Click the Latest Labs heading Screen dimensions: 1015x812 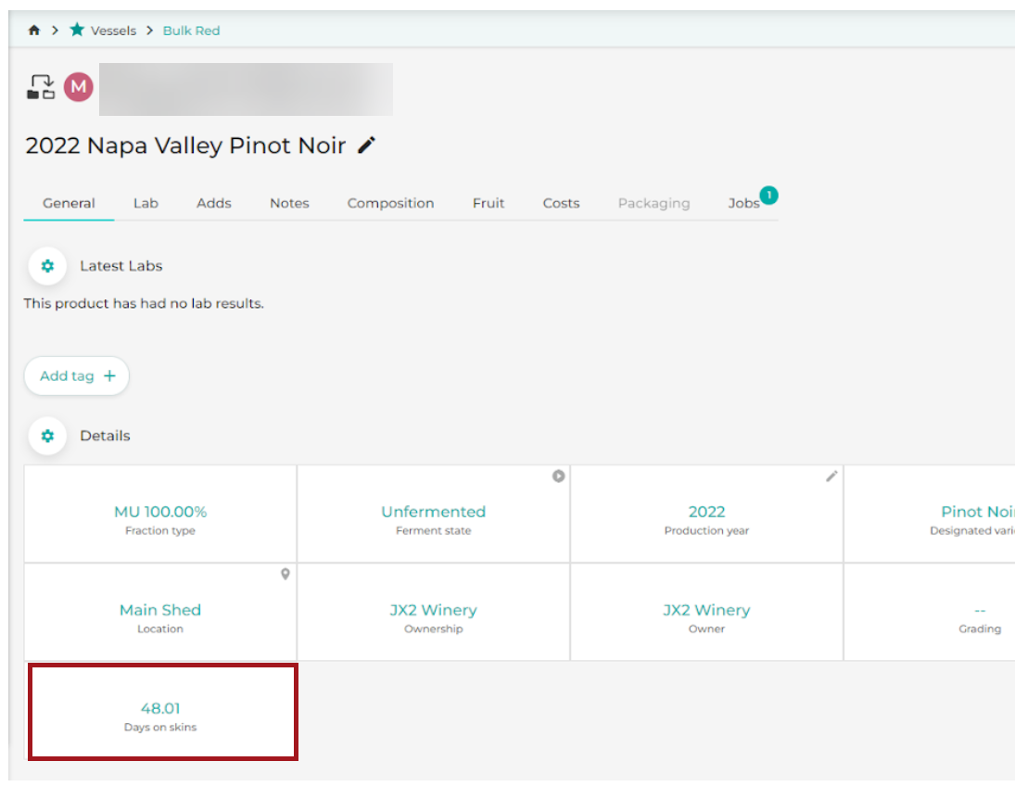coord(121,266)
